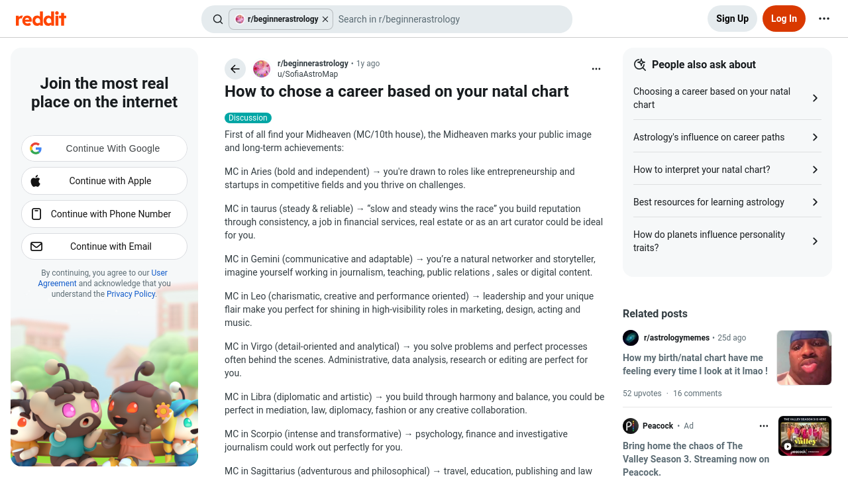Click the People also ask sparkle icon

[x=640, y=64]
